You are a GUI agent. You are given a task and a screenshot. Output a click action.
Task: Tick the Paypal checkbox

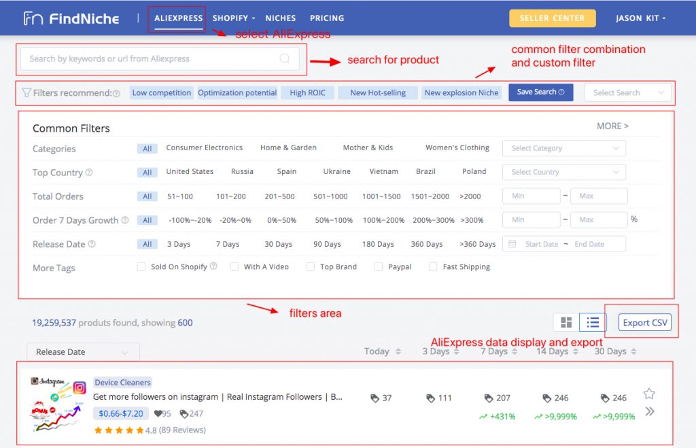click(x=379, y=266)
